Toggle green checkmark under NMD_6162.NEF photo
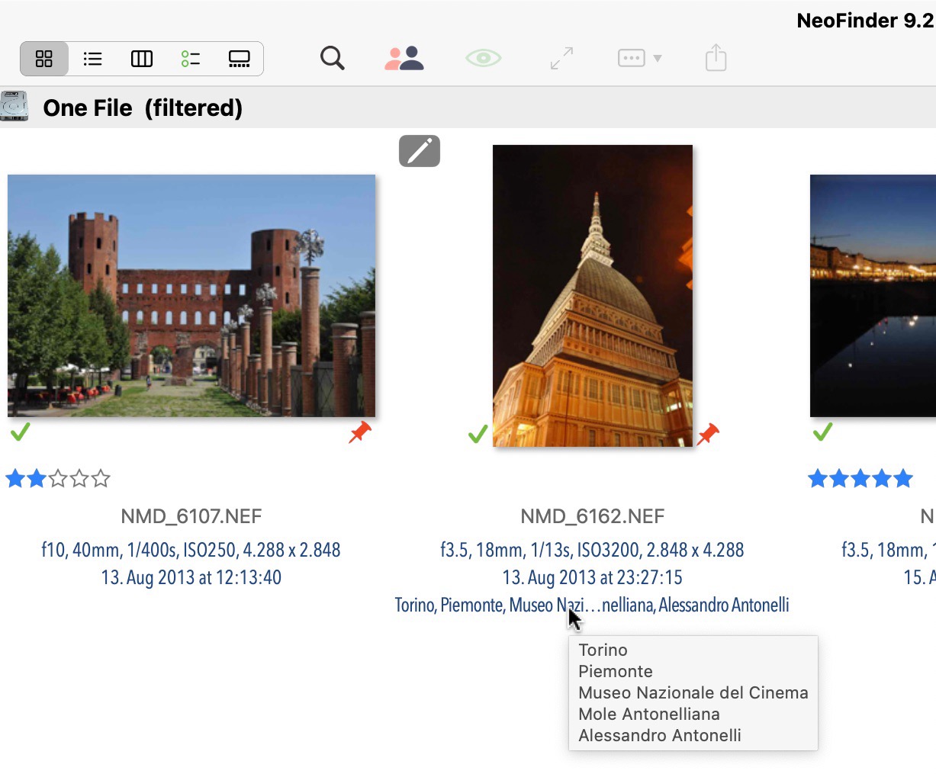 click(x=478, y=435)
